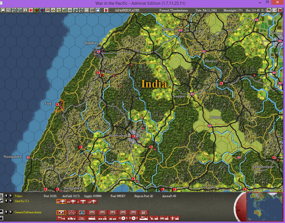Click the 'JAPANESE PLAYER' label
This screenshot has height=223, width=285.
pyautogui.click(x=127, y=10)
